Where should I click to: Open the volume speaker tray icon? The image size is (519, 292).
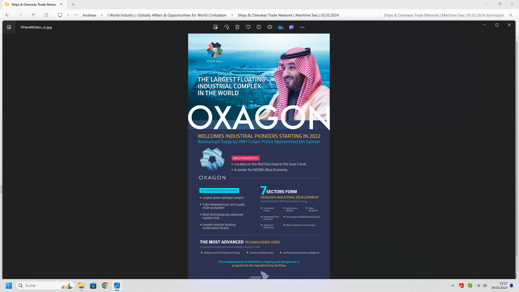tap(485, 286)
